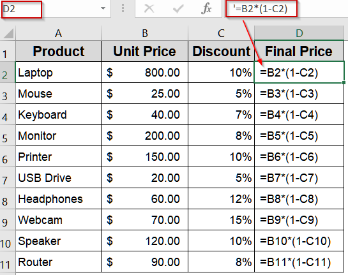Viewport: 348px width, 275px height.
Task: Select cell containing =B3*(1-C3)
Action: tap(299, 93)
